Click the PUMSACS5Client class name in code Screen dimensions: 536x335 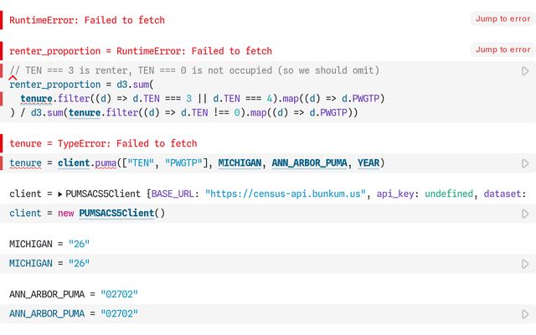[116, 213]
